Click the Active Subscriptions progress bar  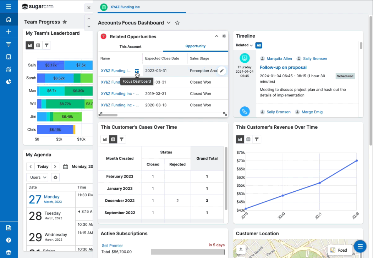pos(188,252)
